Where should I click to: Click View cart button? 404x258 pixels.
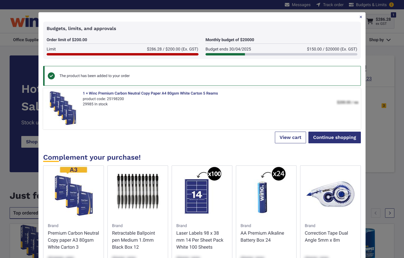point(290,137)
